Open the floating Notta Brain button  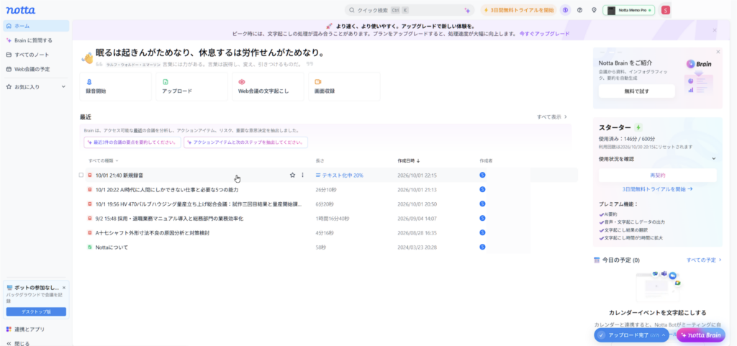click(701, 335)
